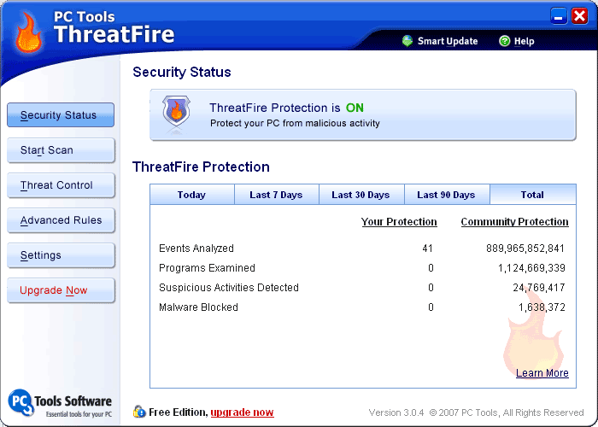Click the ThreatFire protection shield icon
Image resolution: width=598 pixels, height=427 pixels.
tap(177, 112)
